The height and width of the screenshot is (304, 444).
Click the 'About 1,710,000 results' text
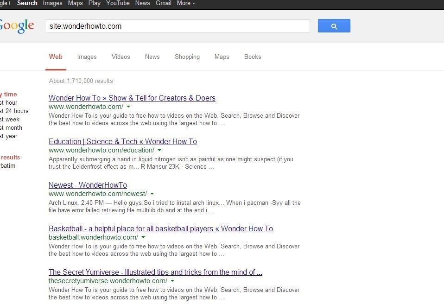(81, 81)
